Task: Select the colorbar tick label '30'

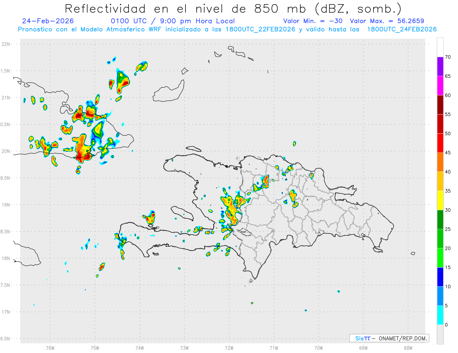Action: tap(448, 210)
